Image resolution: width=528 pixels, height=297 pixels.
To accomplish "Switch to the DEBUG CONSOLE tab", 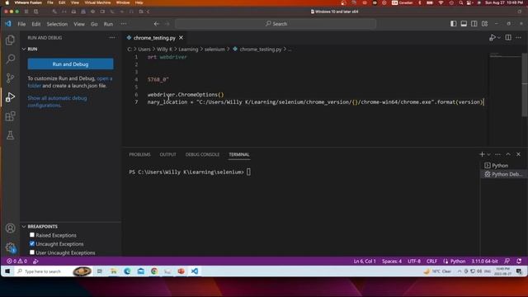I will (x=202, y=154).
